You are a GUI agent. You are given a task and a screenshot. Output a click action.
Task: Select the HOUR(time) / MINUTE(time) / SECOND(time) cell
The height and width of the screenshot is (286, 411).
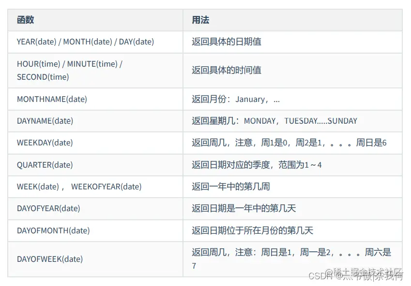(x=95, y=71)
